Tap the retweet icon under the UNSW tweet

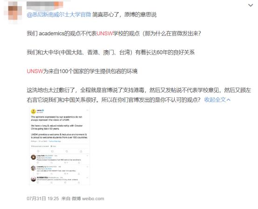click(x=53, y=151)
